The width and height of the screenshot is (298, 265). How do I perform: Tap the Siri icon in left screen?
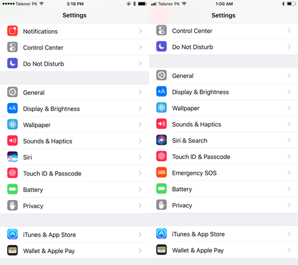click(12, 157)
